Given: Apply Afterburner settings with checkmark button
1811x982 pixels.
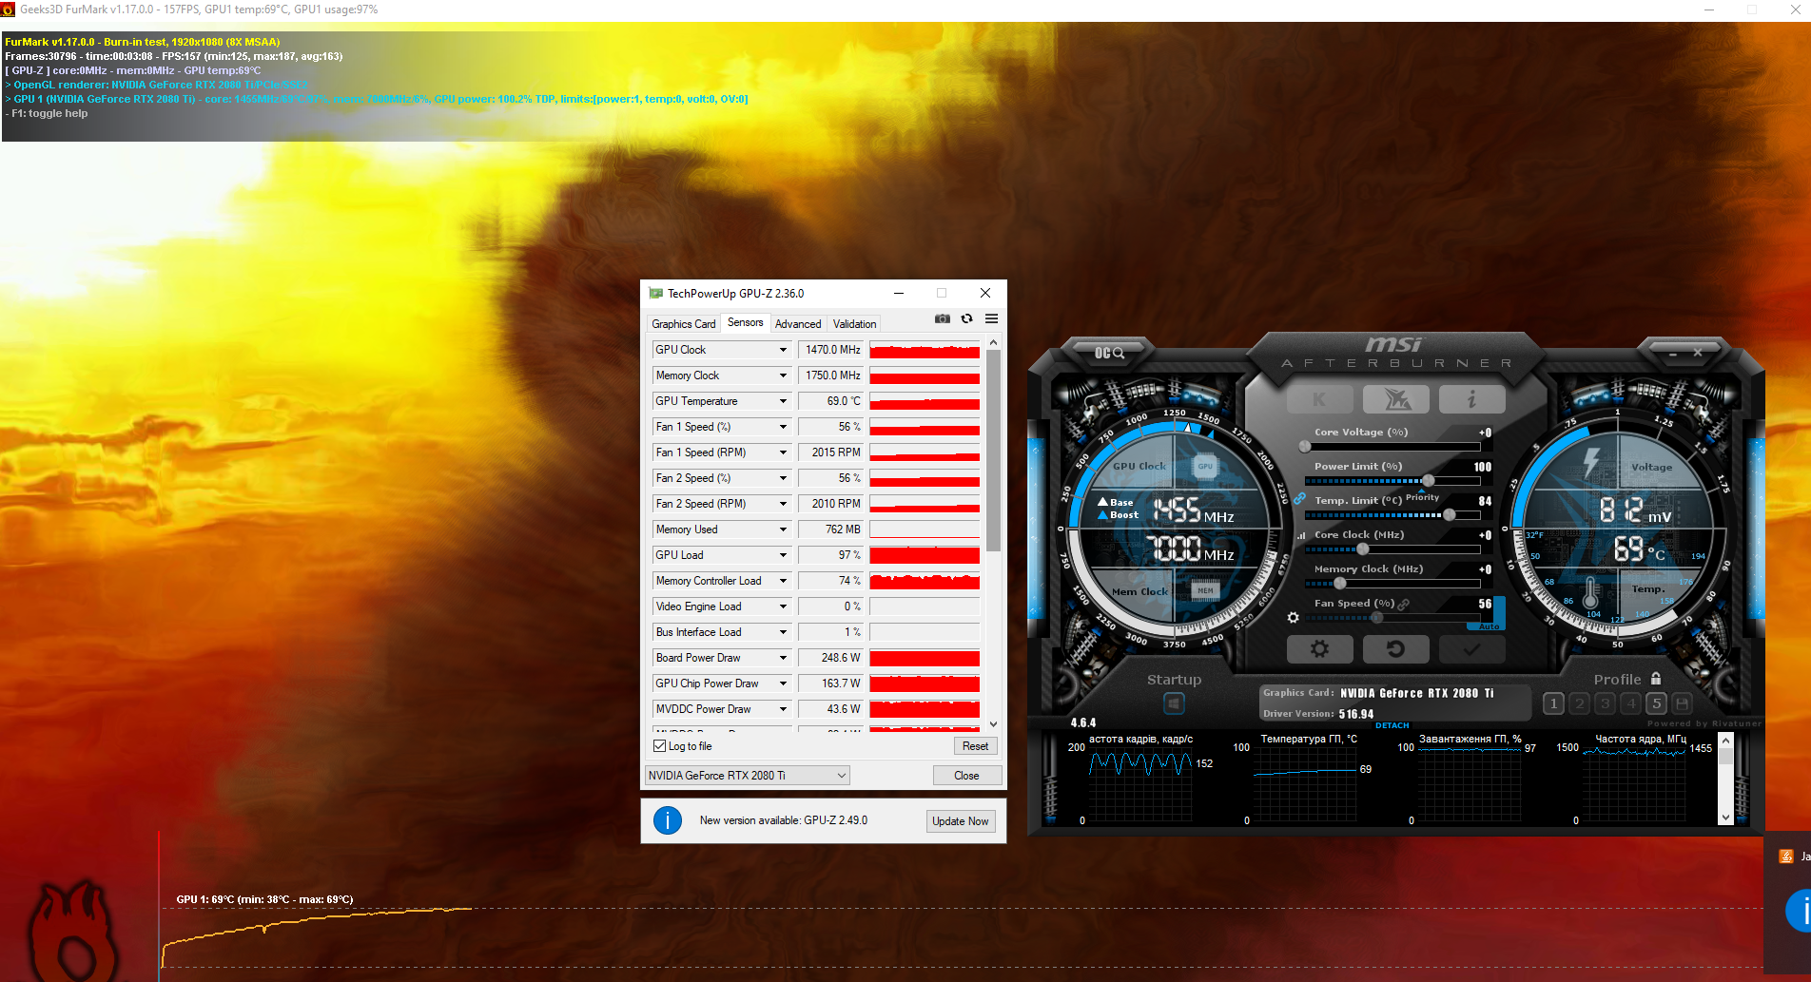Looking at the screenshot, I should pyautogui.click(x=1471, y=649).
